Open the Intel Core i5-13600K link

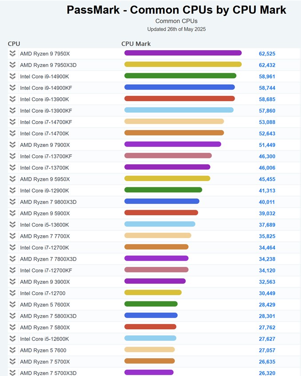(x=44, y=225)
